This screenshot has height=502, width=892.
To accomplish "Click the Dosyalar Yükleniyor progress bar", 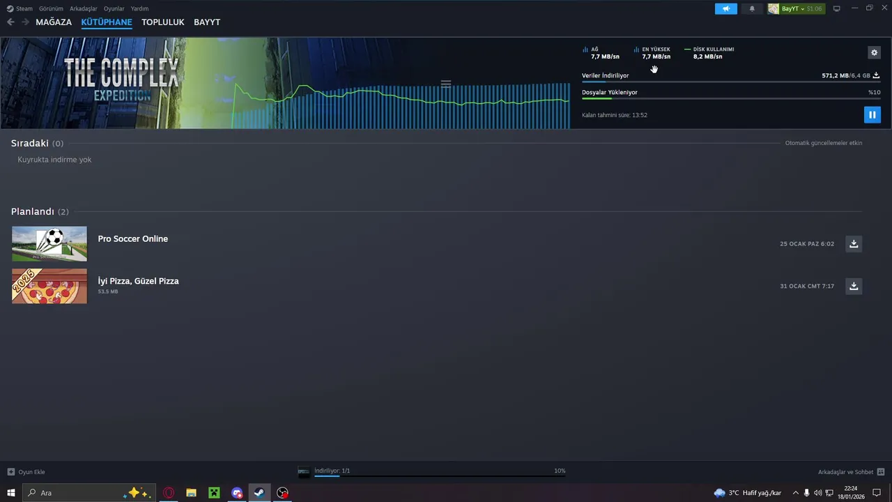I will click(x=731, y=98).
